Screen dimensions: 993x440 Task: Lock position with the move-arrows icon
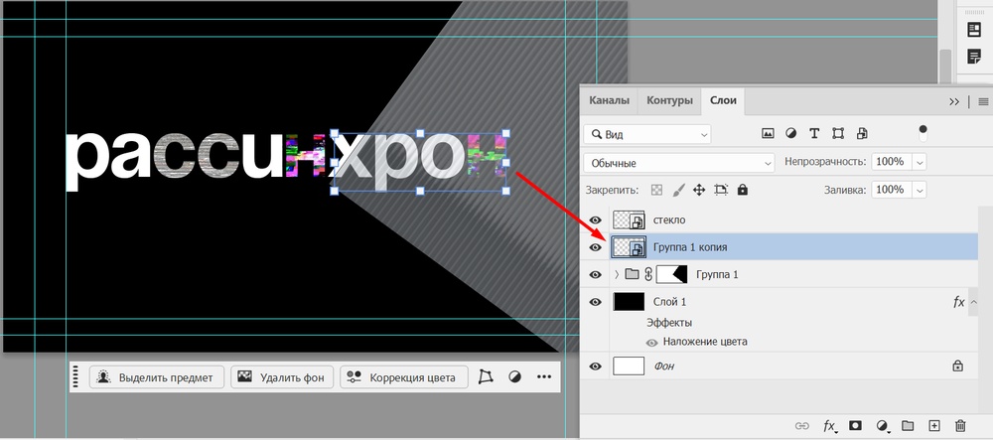pyautogui.click(x=698, y=189)
